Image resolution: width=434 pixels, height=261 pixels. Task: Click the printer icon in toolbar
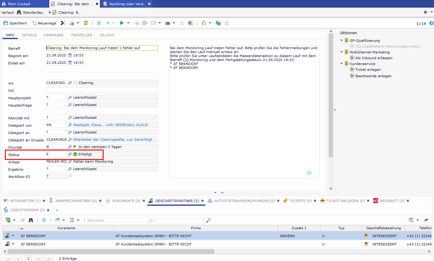[x=167, y=23]
